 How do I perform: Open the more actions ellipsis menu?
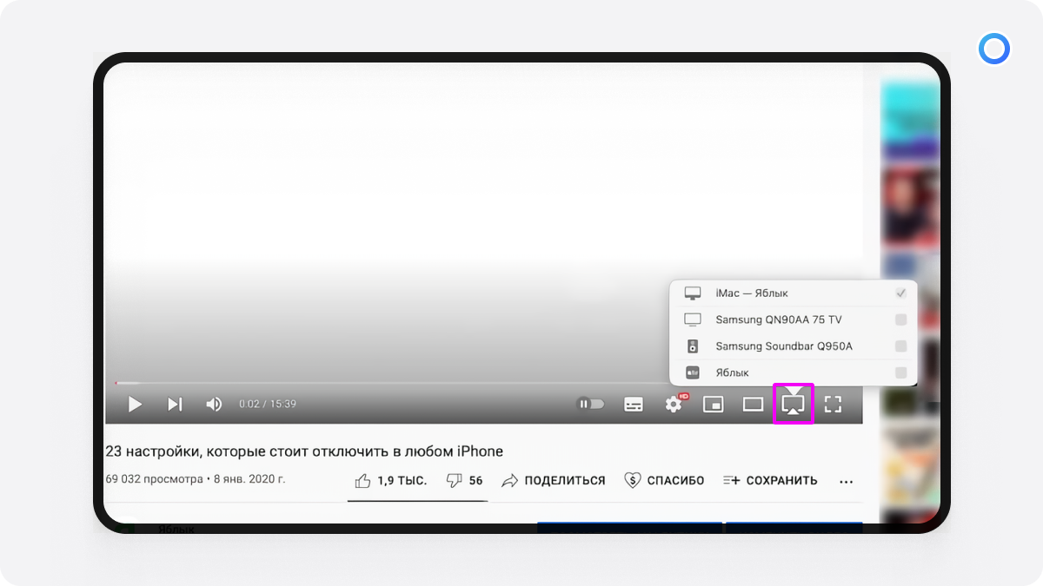[x=846, y=481]
